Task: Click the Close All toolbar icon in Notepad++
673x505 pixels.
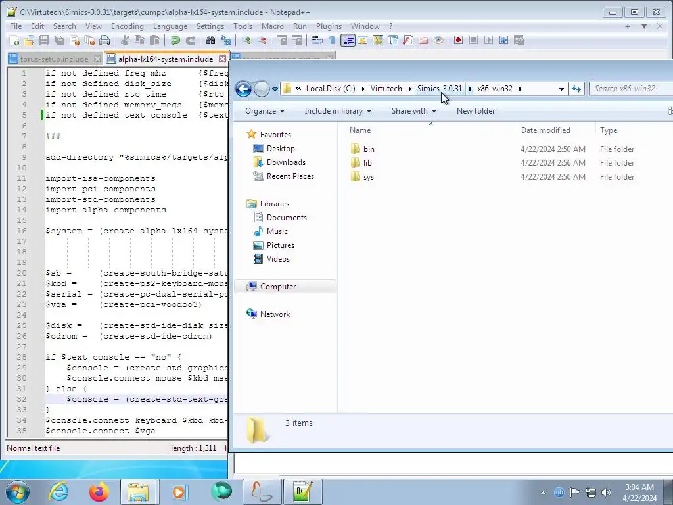Action: (89, 40)
